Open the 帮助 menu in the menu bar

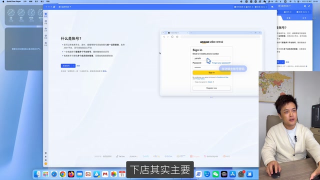coord(48,1)
